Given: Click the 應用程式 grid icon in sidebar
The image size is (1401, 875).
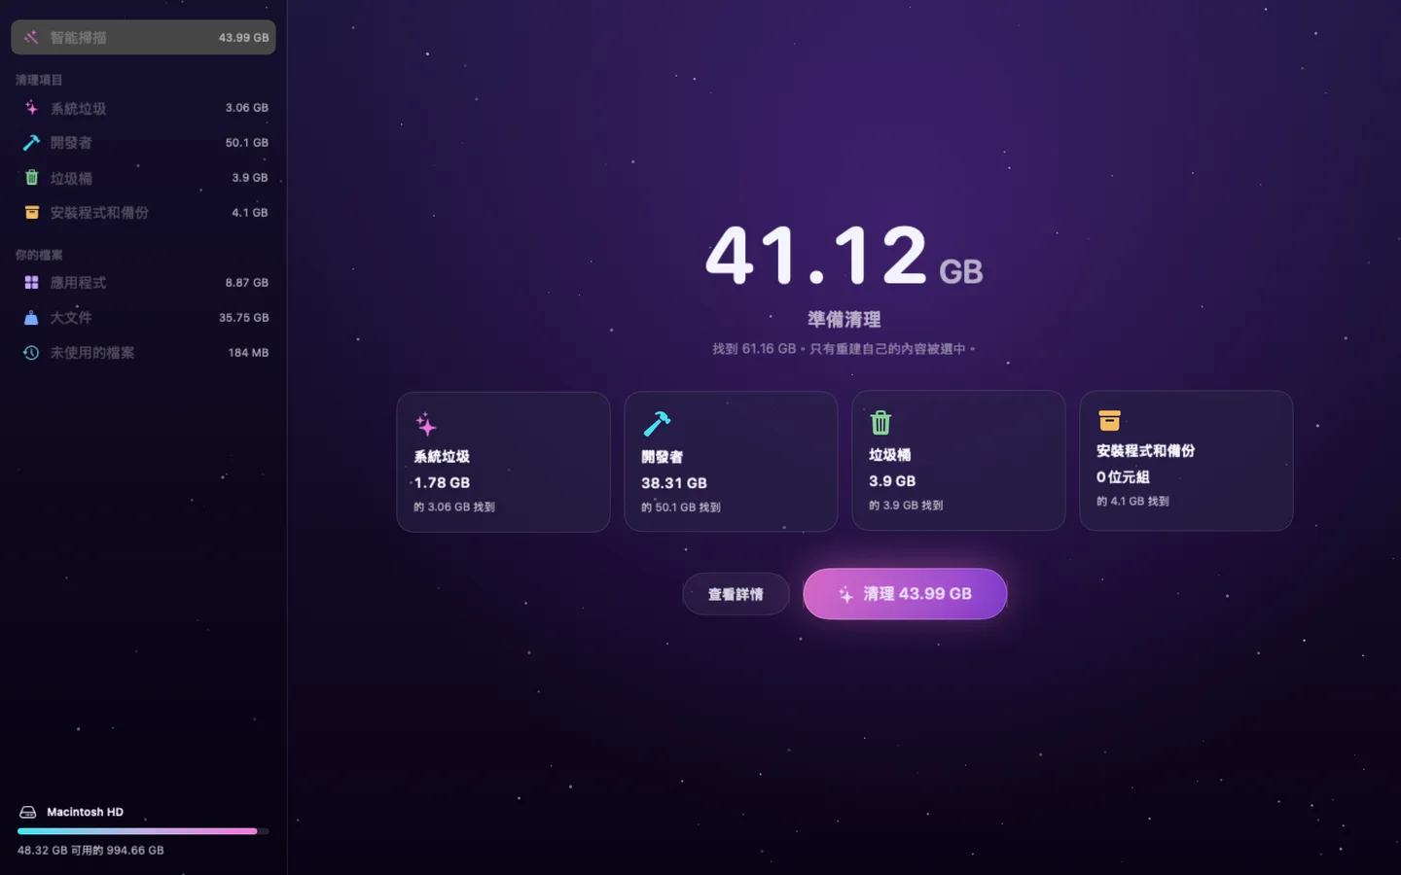Looking at the screenshot, I should pos(31,282).
